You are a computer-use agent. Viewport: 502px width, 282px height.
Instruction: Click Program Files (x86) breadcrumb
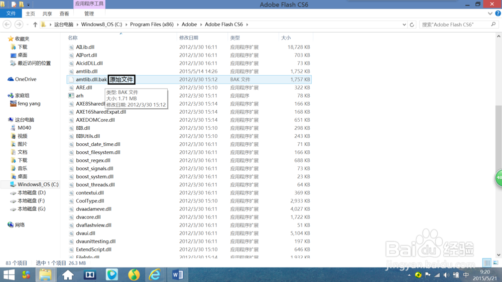[152, 24]
